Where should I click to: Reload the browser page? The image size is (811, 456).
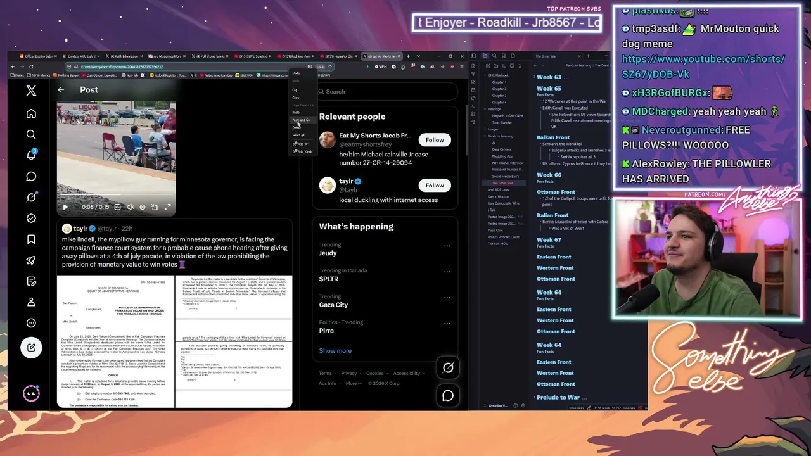[x=32, y=66]
